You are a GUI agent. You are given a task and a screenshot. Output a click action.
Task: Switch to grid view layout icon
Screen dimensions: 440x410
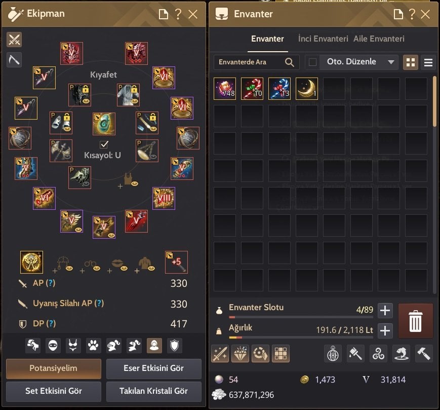(411, 62)
